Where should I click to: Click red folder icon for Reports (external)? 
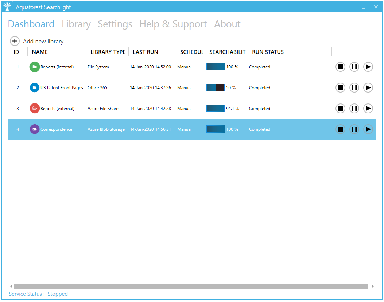click(34, 109)
